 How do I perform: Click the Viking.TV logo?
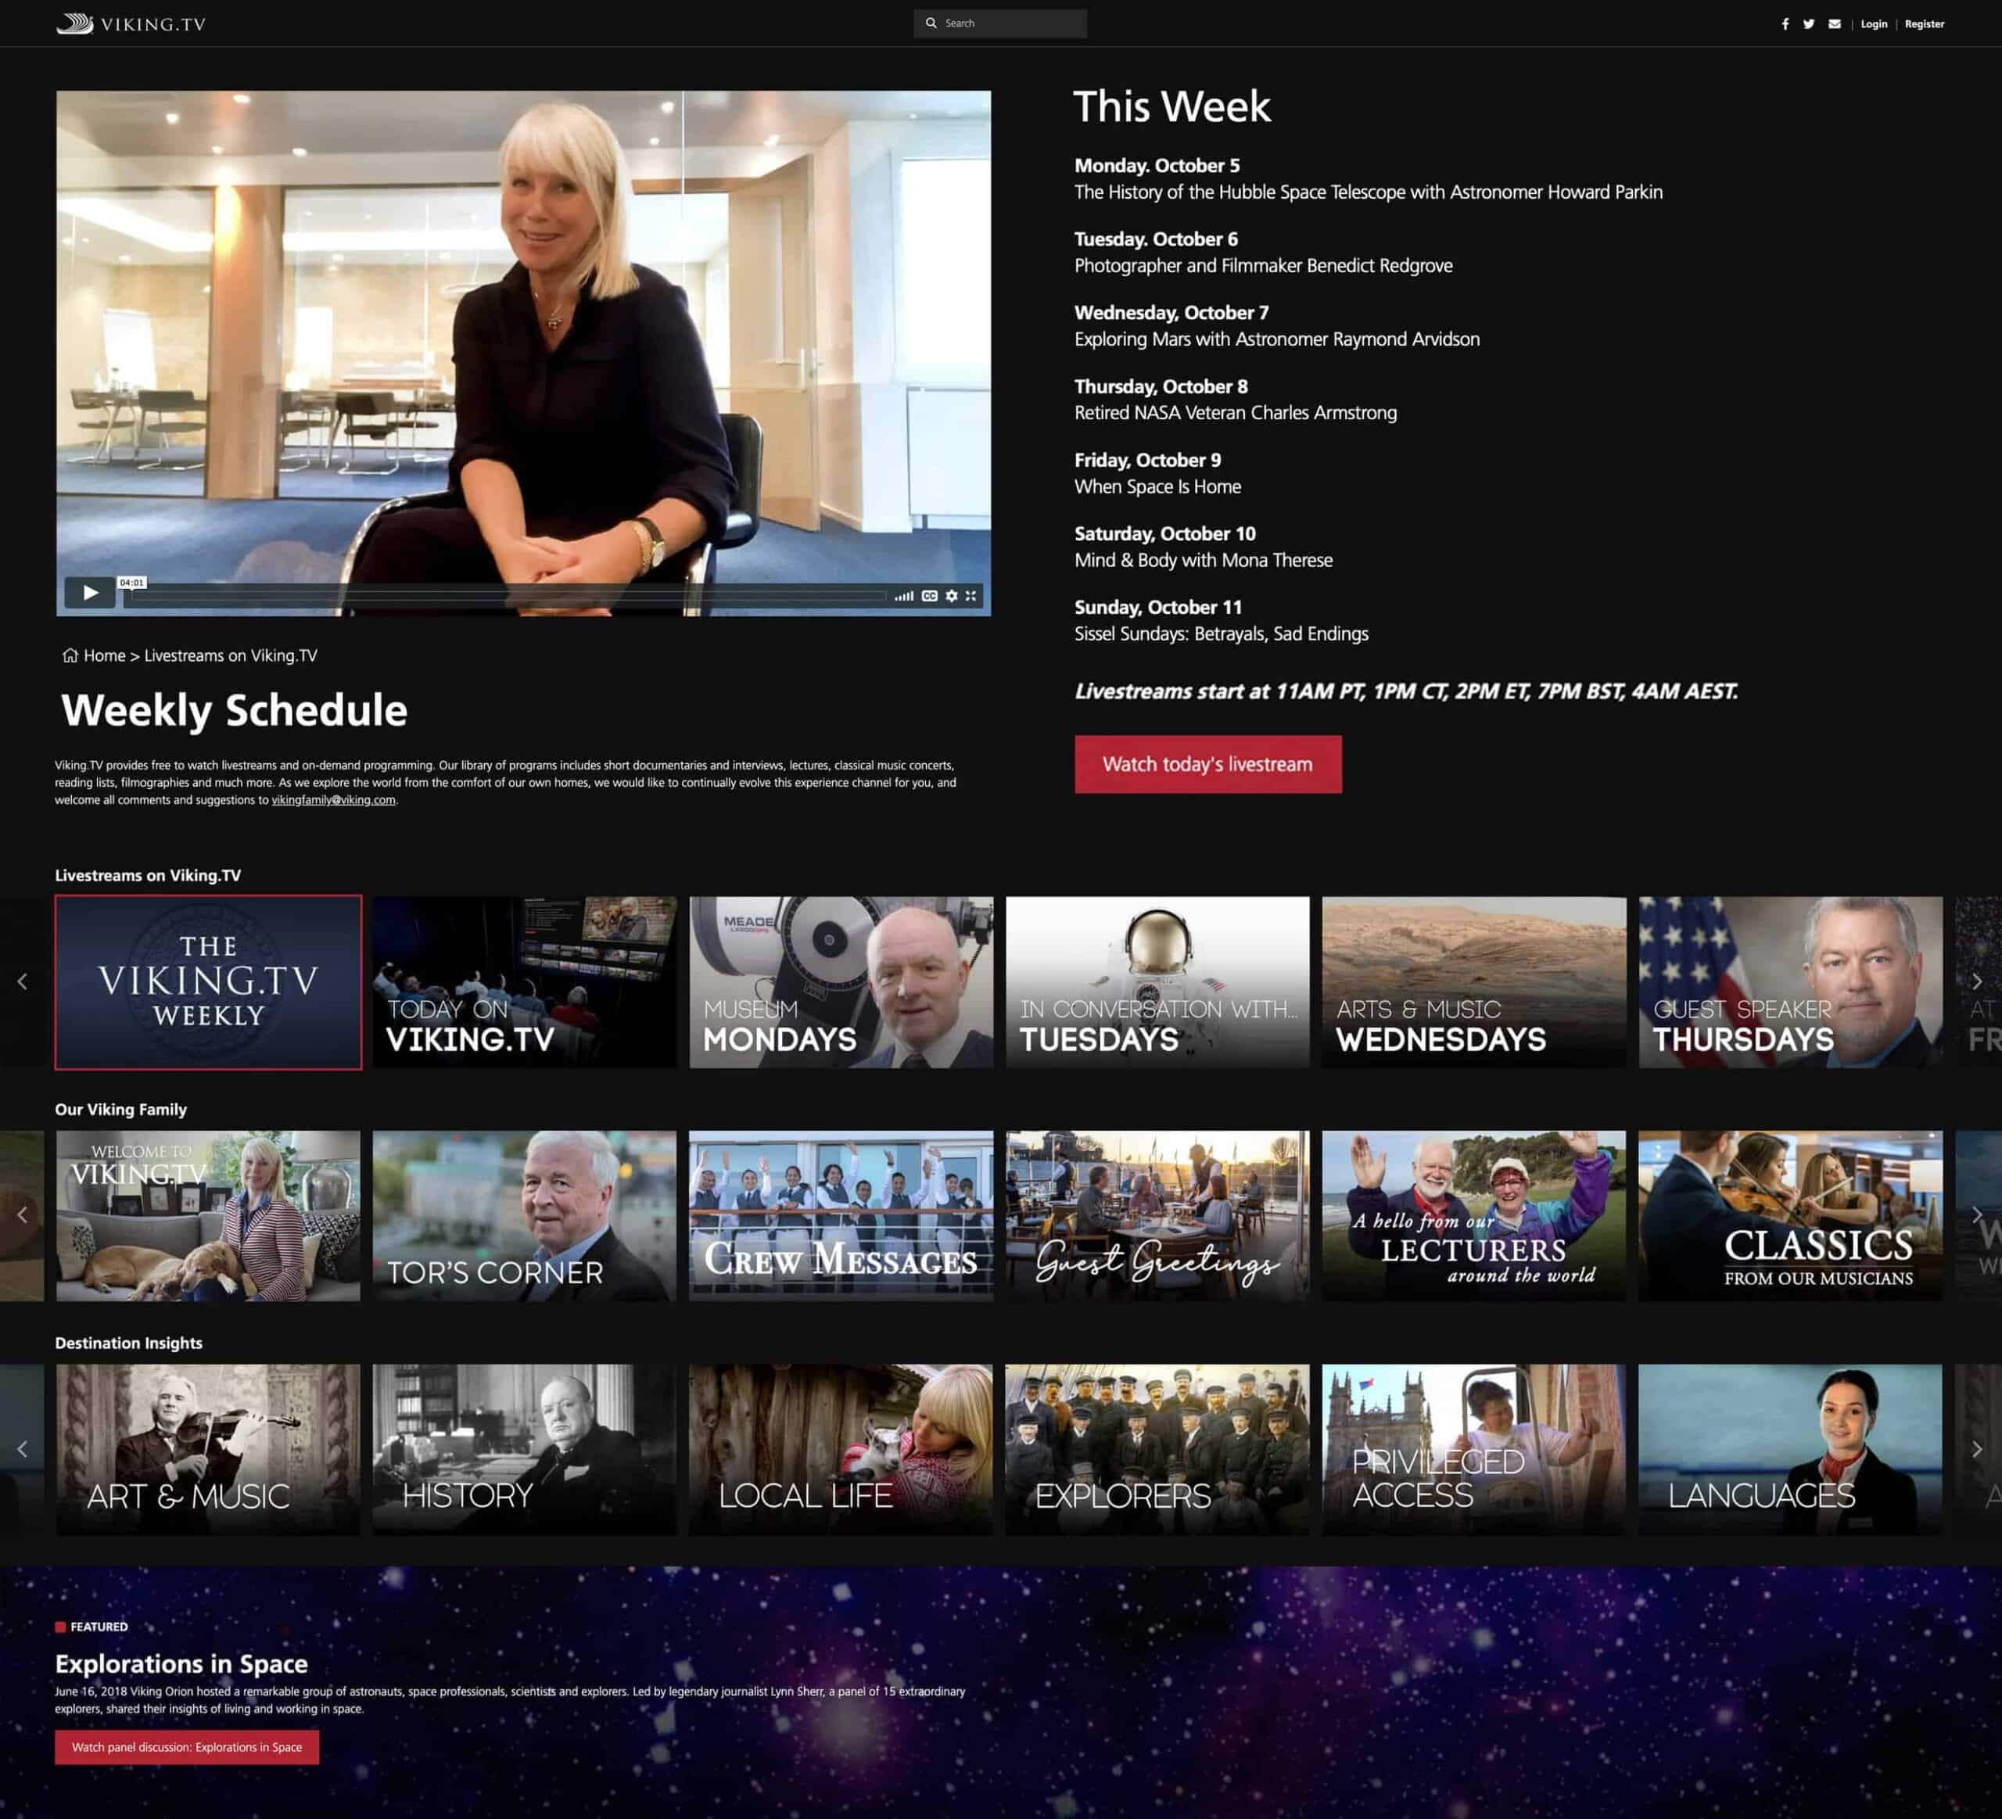click(131, 23)
